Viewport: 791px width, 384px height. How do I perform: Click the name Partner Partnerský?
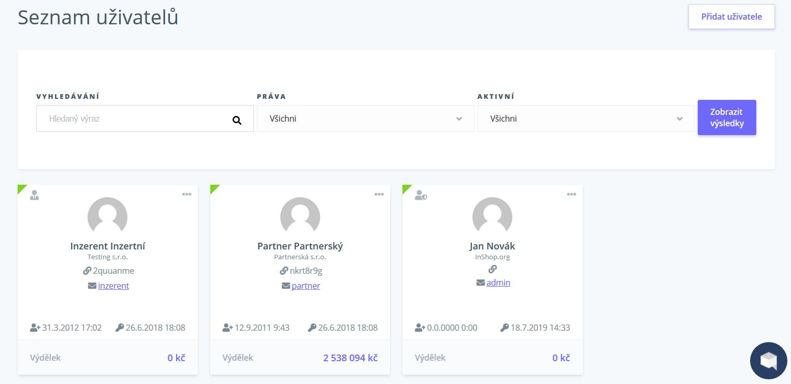click(x=300, y=246)
